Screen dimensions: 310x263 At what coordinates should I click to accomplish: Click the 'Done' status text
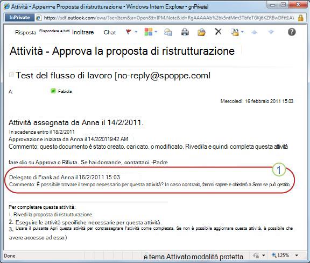pyautogui.click(x=10, y=255)
